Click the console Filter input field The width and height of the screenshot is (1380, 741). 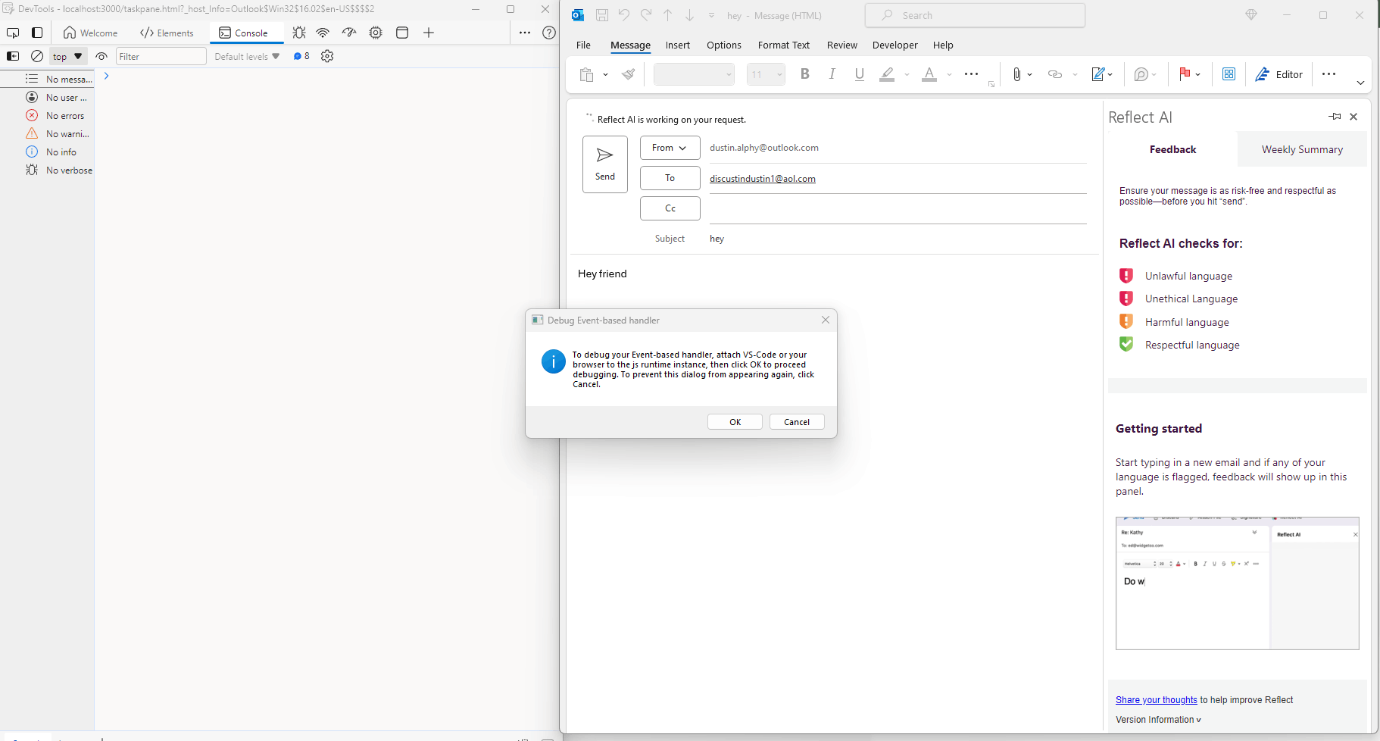[161, 56]
